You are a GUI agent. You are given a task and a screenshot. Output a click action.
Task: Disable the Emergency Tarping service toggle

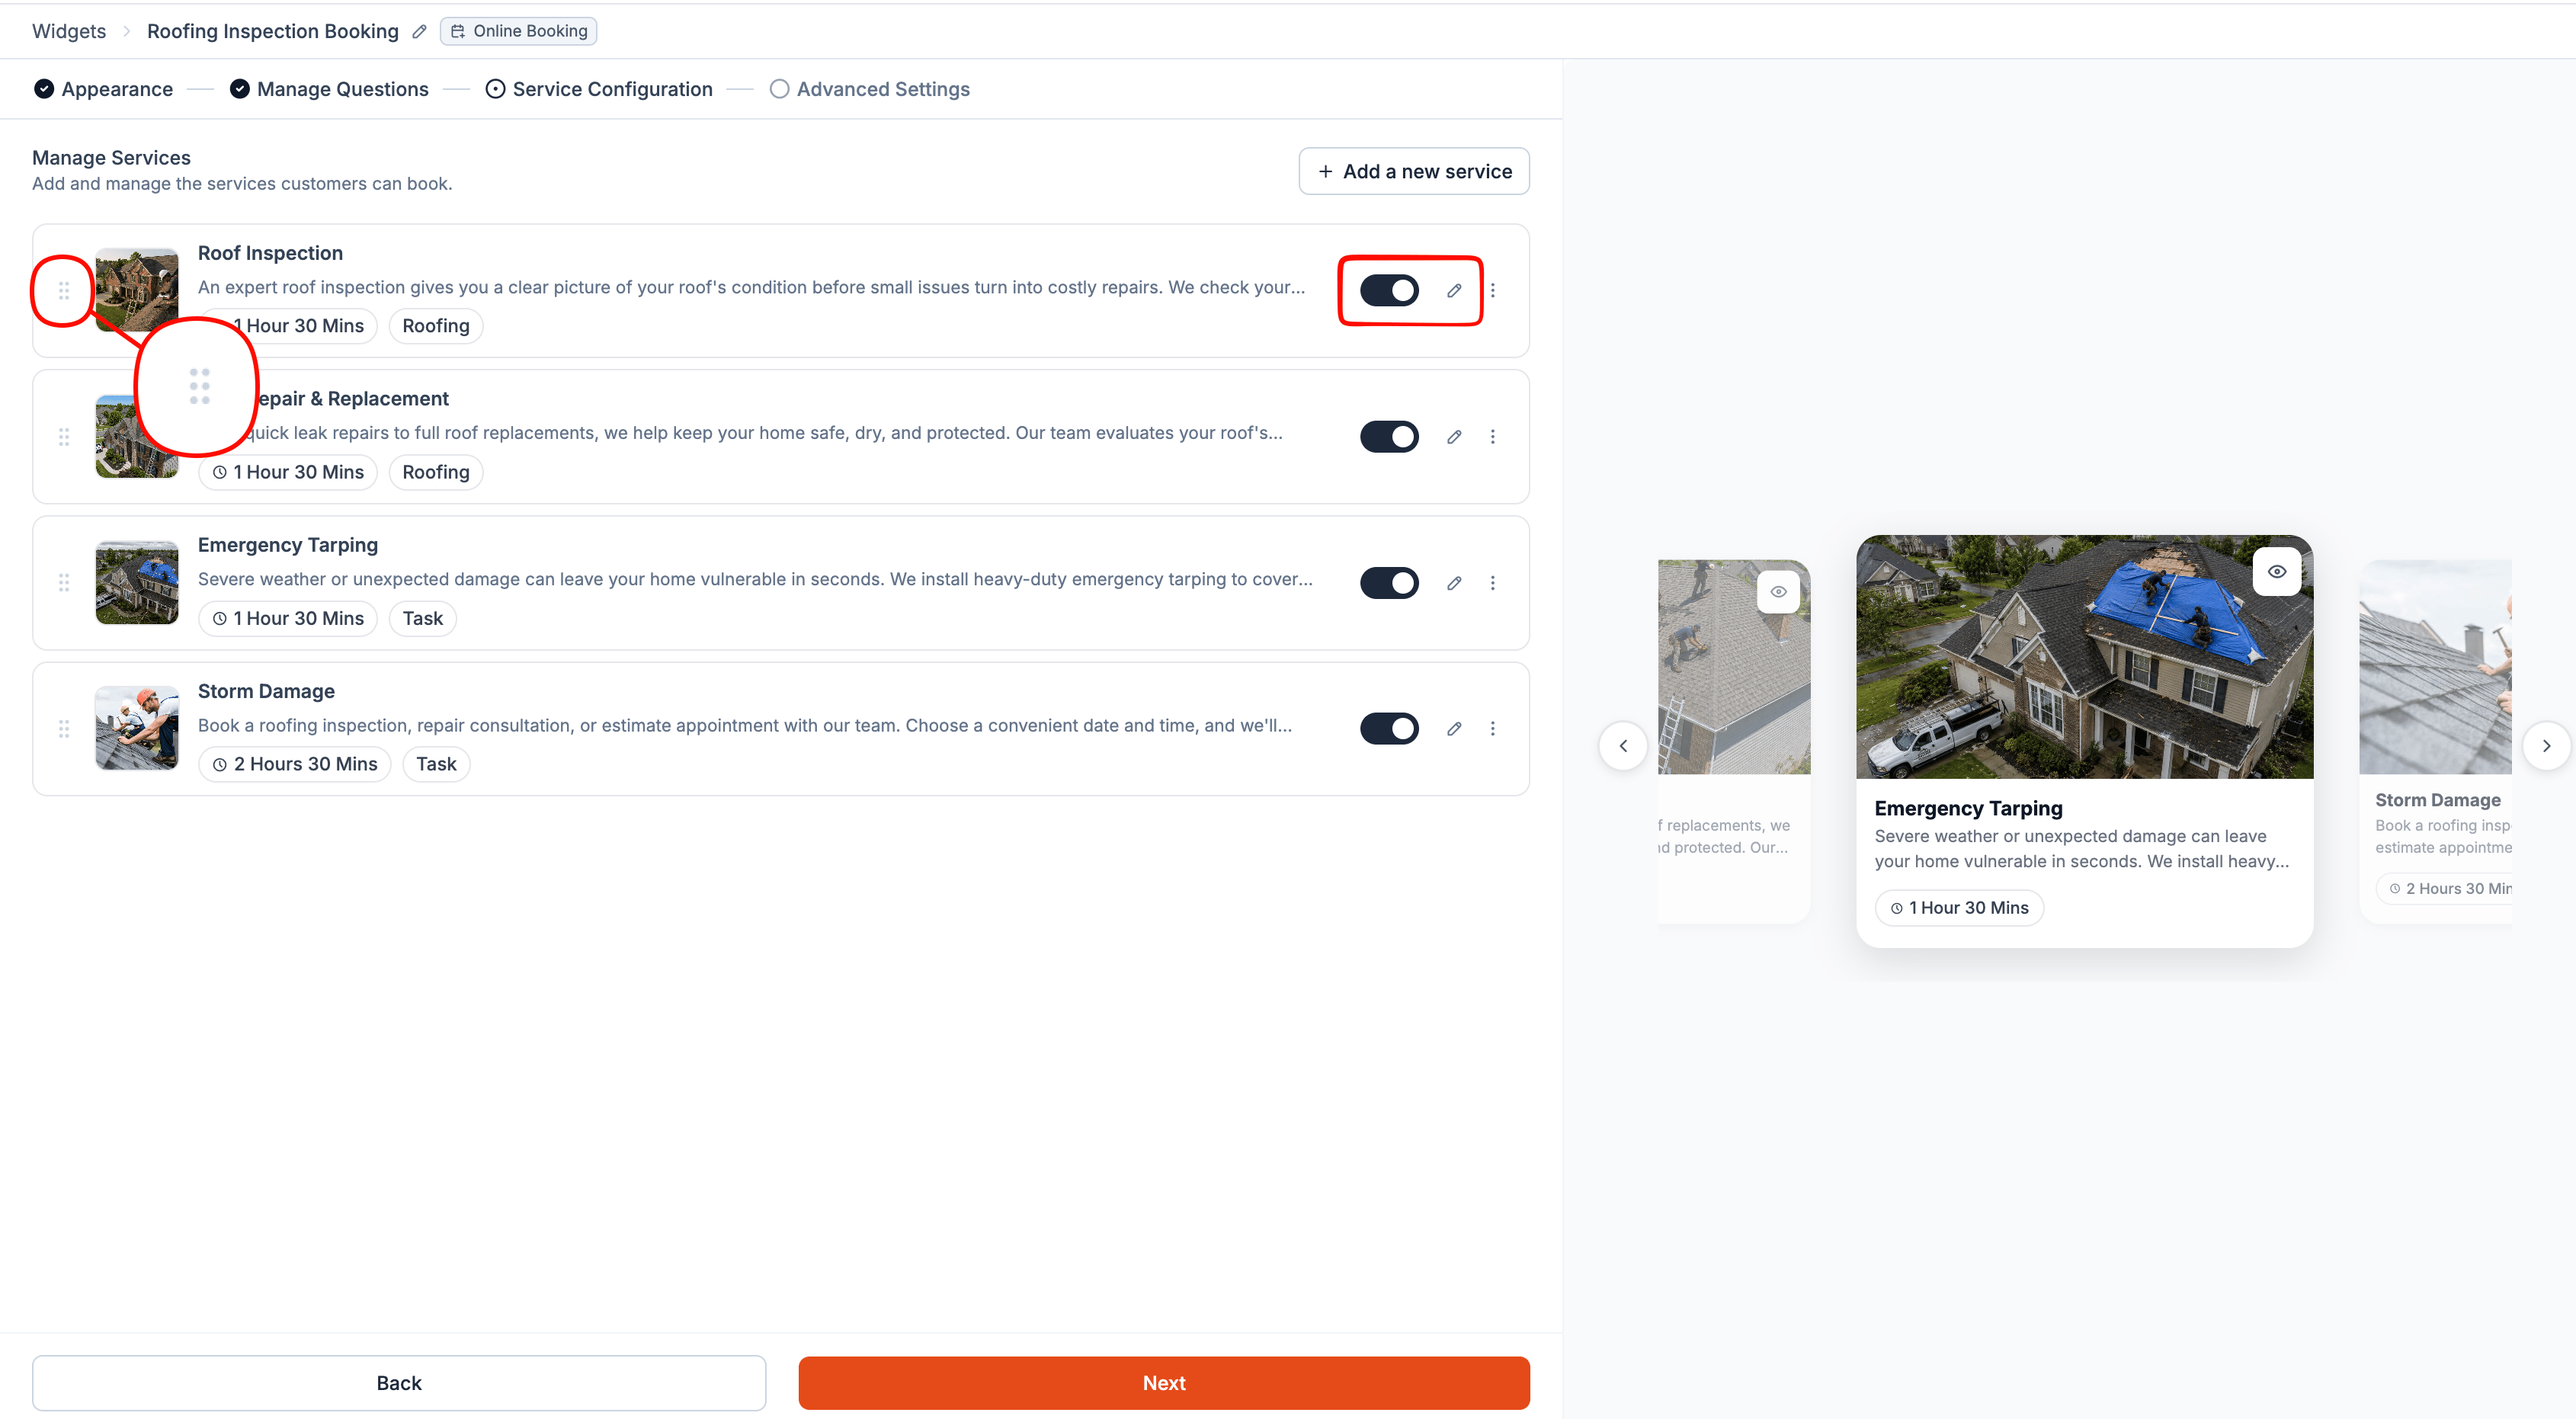(1389, 583)
